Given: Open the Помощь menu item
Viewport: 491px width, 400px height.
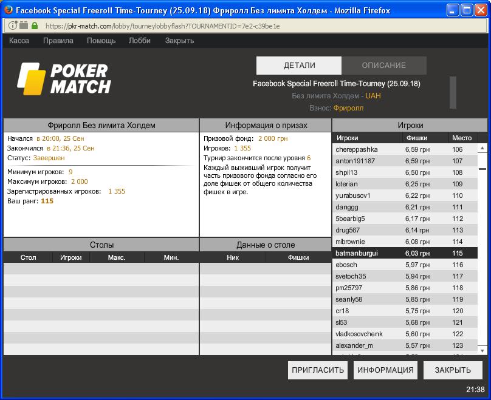Looking at the screenshot, I should click(x=101, y=41).
